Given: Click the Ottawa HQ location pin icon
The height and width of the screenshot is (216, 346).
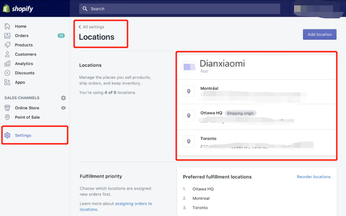Looking at the screenshot, I should pyautogui.click(x=189, y=116).
